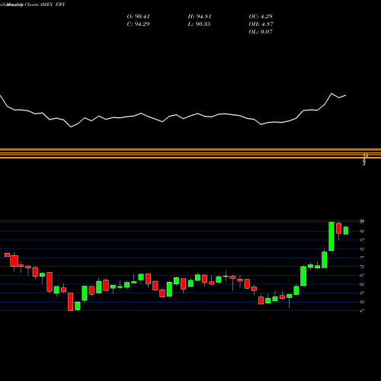381x381 pixels.
Task: Click the 'O: 90.41' open value
Action: [138, 17]
